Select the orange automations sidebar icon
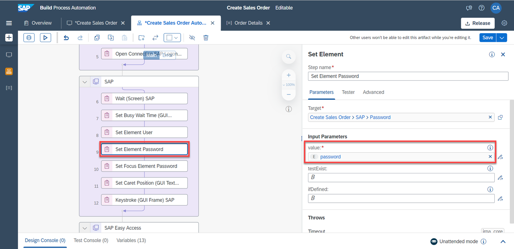The height and width of the screenshot is (249, 514). pos(9,71)
